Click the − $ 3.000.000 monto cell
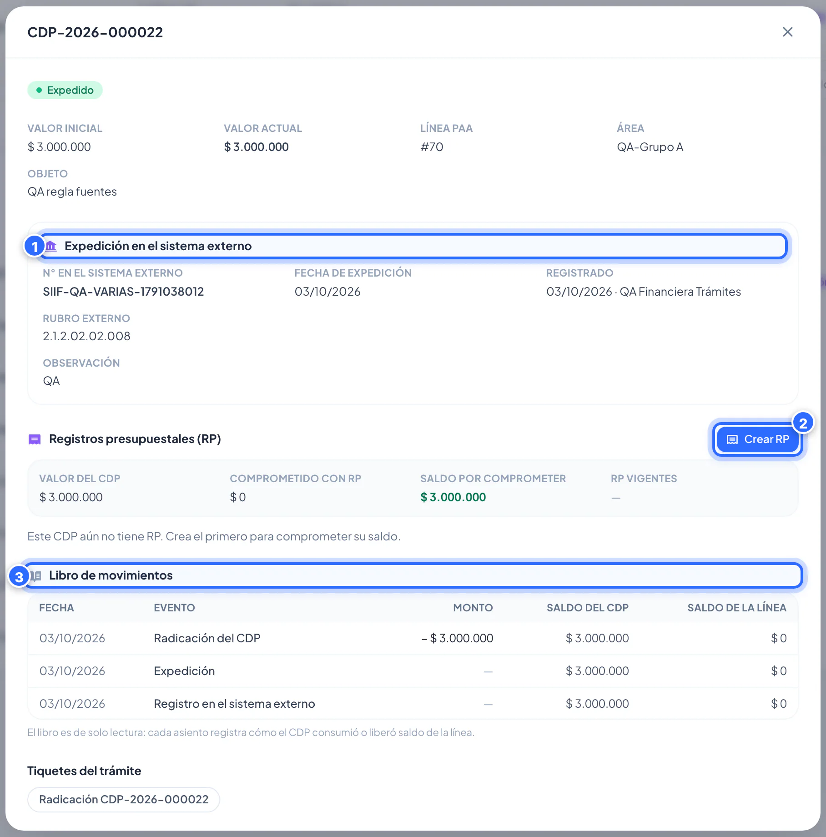Screen dimensions: 826x837 (457, 638)
